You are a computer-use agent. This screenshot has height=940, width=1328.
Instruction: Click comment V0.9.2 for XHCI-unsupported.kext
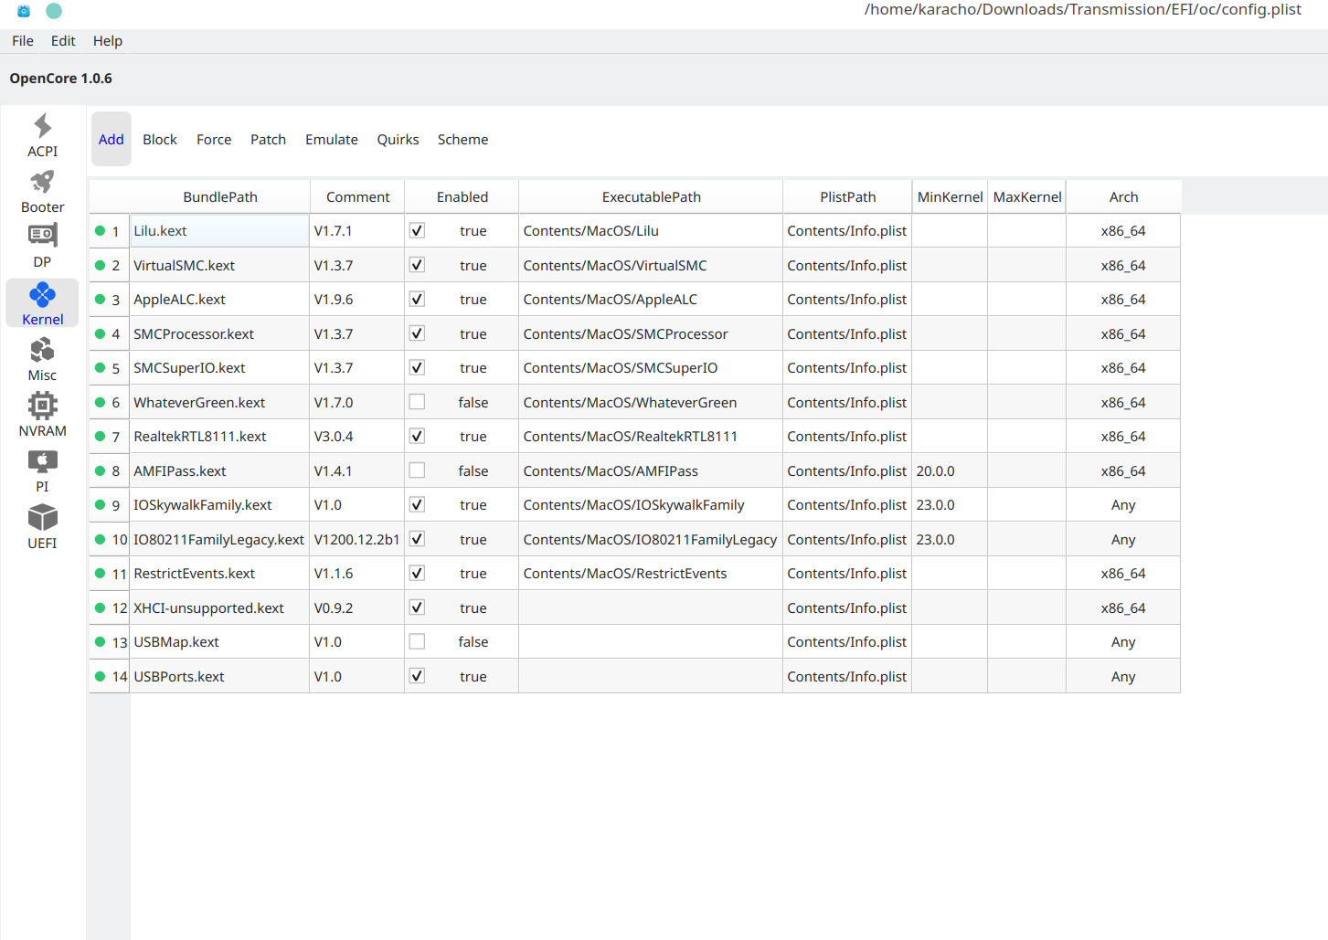pyautogui.click(x=357, y=607)
